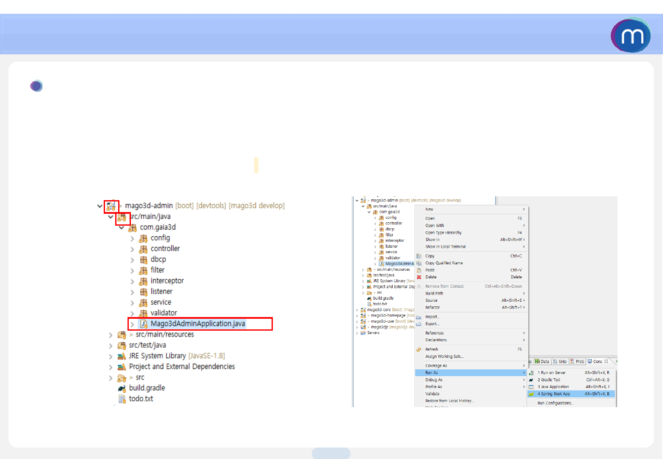Choose Assign Working Sets... in the context menu
The width and height of the screenshot is (663, 459).
pos(471,357)
